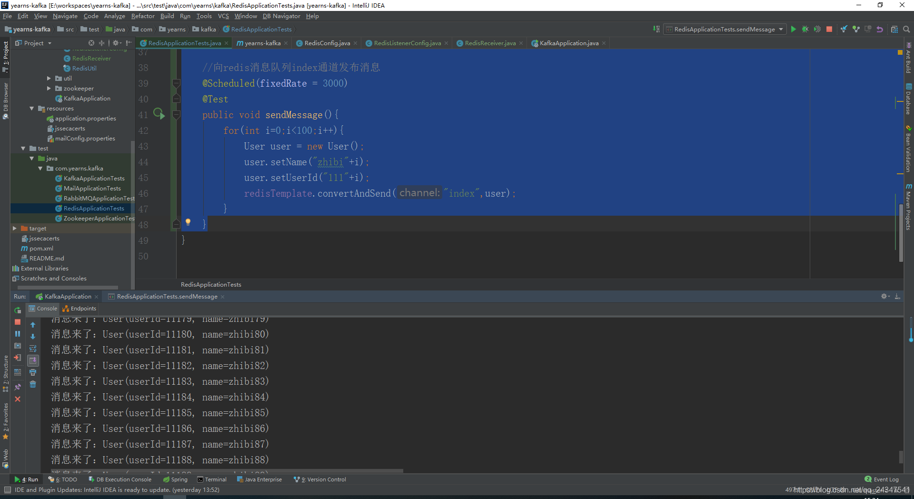Open 9: Version Control tool window
The image size is (914, 499).
[320, 479]
